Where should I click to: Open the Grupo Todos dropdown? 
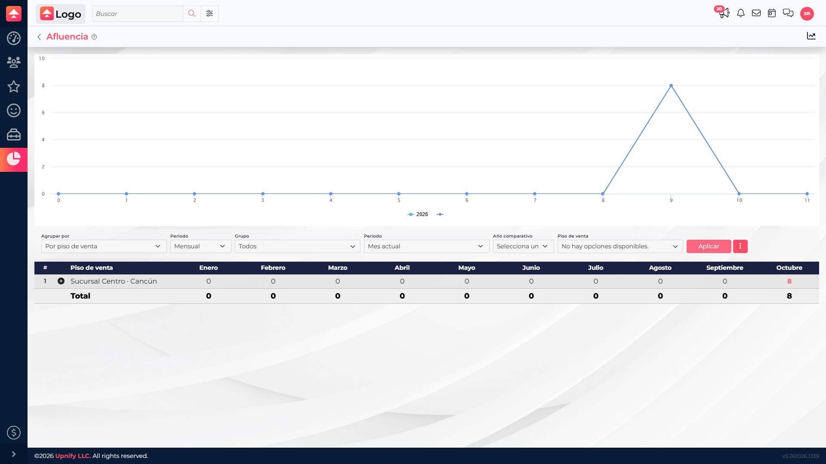[297, 246]
